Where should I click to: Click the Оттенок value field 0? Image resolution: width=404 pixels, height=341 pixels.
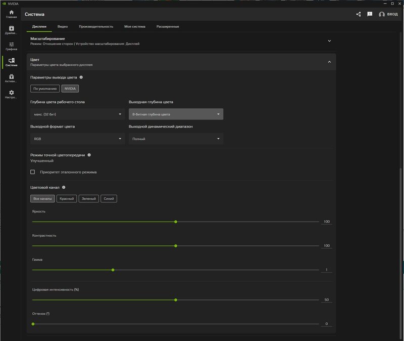326,324
